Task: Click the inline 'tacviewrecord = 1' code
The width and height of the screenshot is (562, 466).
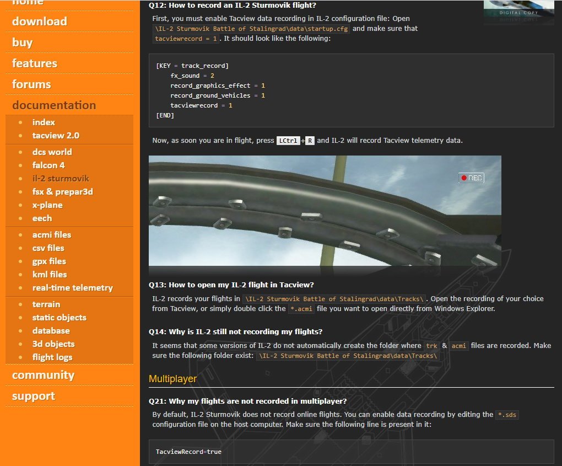Action: [186, 39]
